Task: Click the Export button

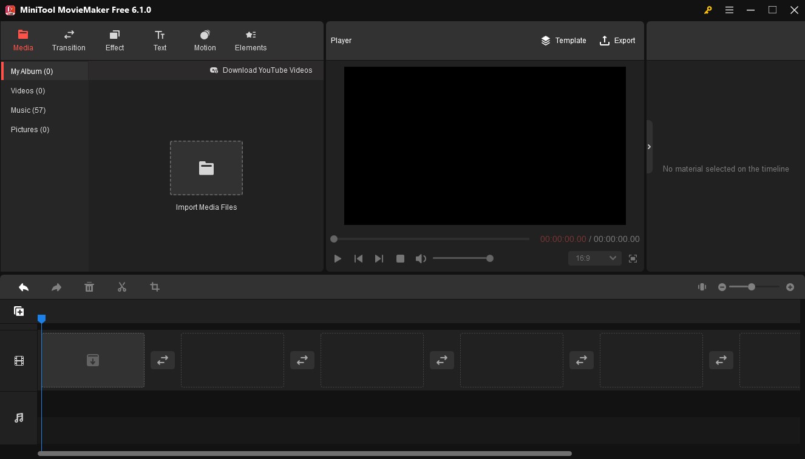Action: 617,41
